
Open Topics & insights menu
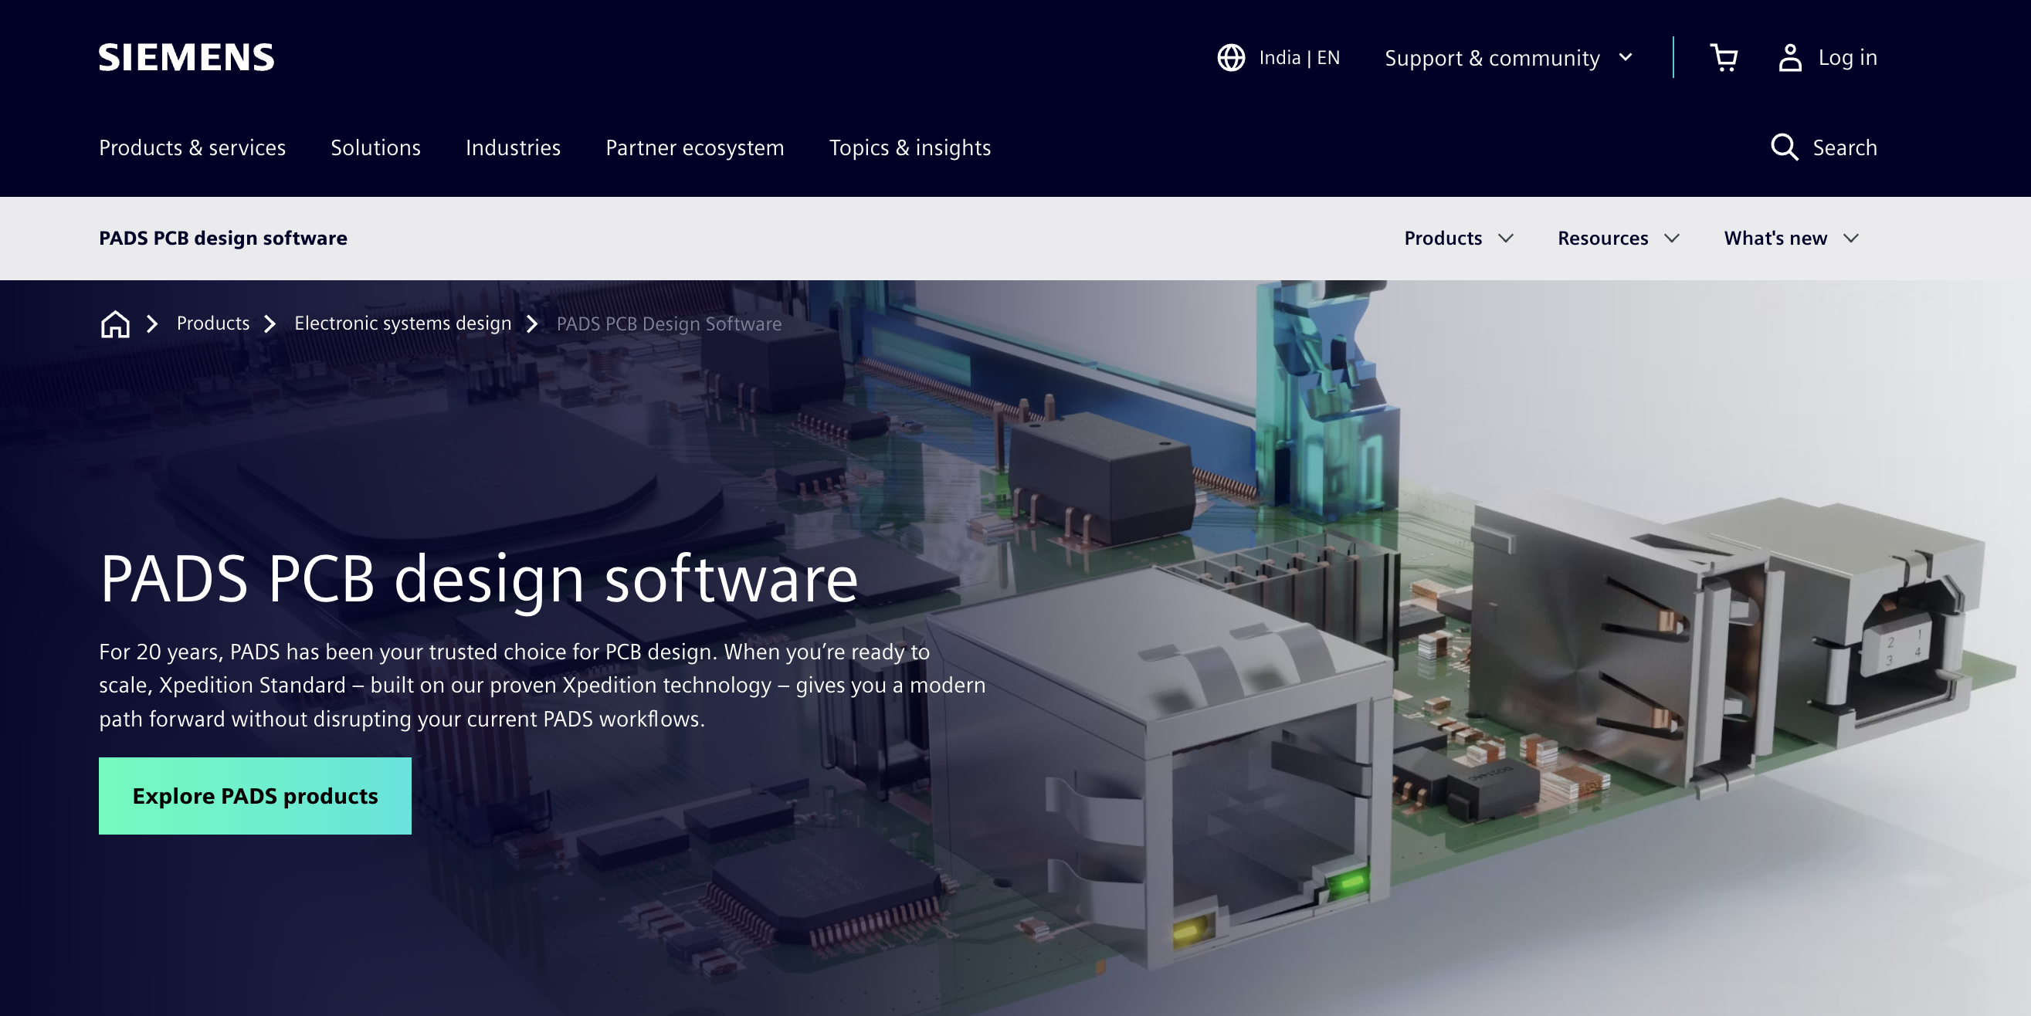[910, 147]
